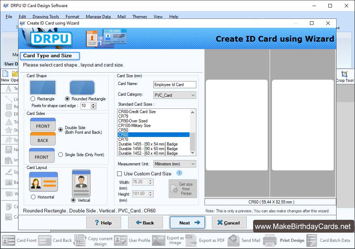Select the Ellipse drawing tool in left sidebar
The image size is (355, 249).
coord(9,114)
